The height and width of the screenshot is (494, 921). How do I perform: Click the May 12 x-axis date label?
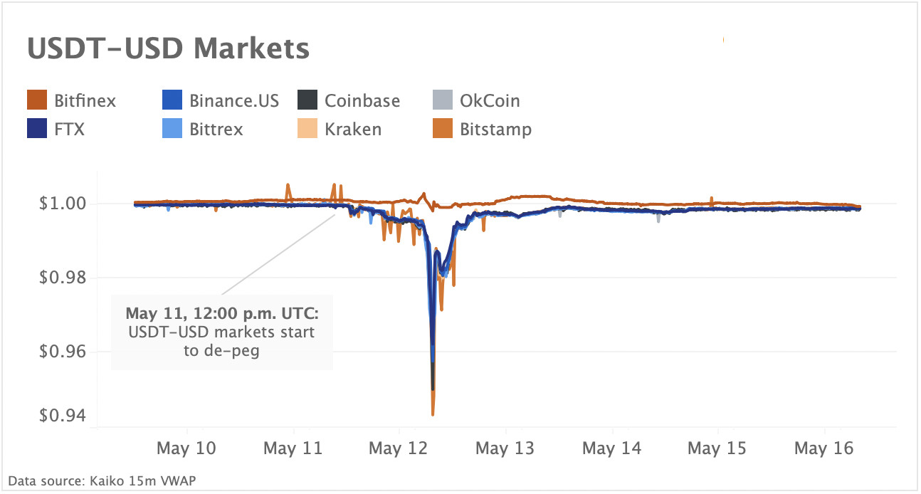[x=399, y=448]
